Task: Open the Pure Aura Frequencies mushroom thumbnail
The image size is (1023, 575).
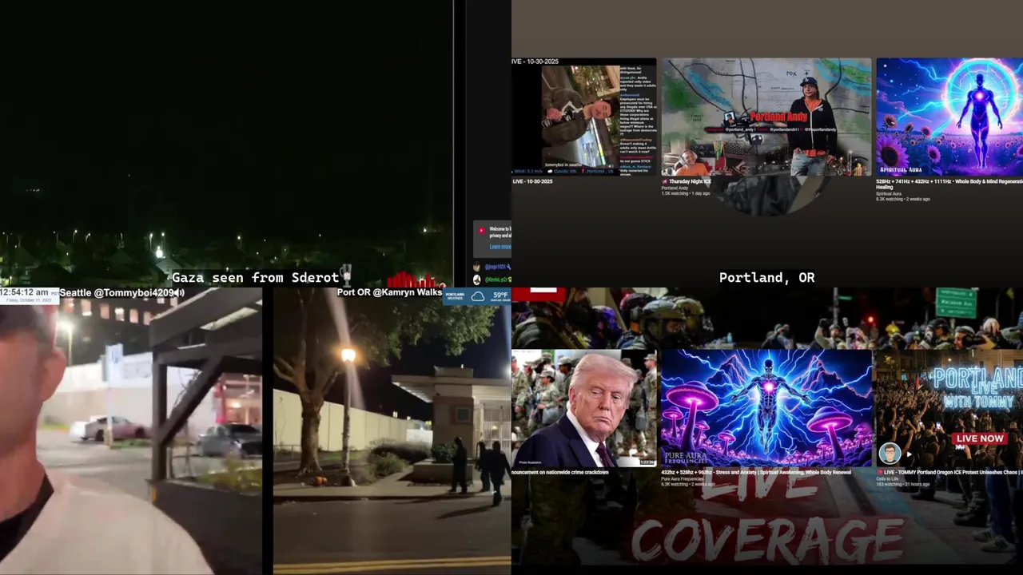Action: (766, 408)
